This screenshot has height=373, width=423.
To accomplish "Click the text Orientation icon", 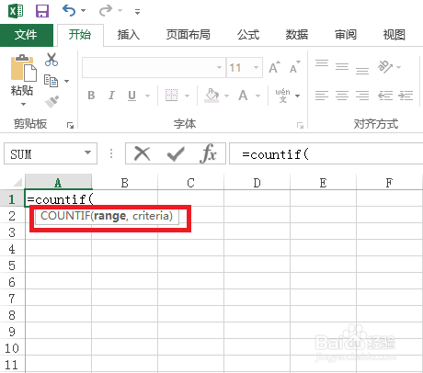I will [x=385, y=67].
